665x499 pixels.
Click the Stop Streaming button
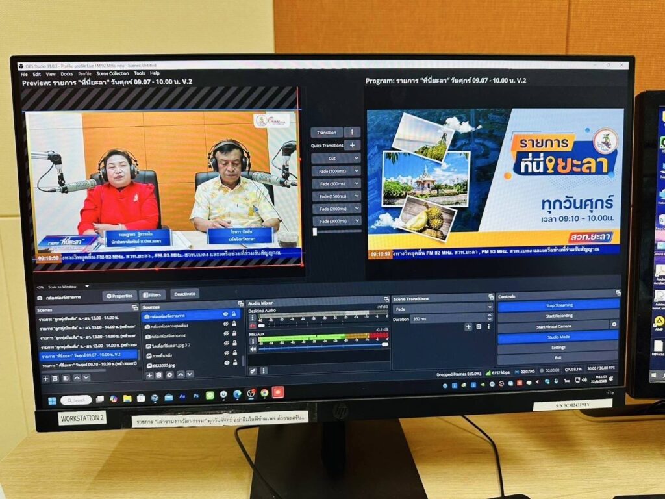(x=558, y=305)
